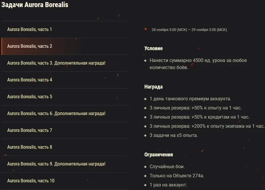Click the red asterisk beside the dates
This screenshot has height=190, width=265.
tap(145, 30)
